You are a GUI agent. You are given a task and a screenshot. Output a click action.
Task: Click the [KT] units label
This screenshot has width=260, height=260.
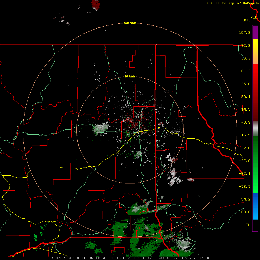246,20
